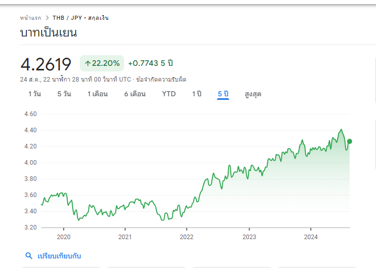Image resolution: width=376 pixels, height=268 pixels.
Task: Open the หน้าแรก breadcrumb link
Action: click(30, 18)
